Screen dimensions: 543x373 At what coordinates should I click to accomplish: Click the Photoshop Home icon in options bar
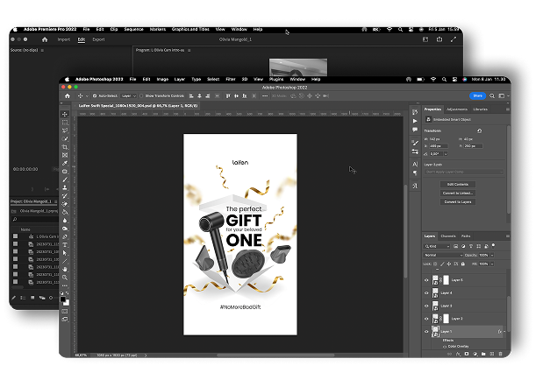click(x=68, y=95)
